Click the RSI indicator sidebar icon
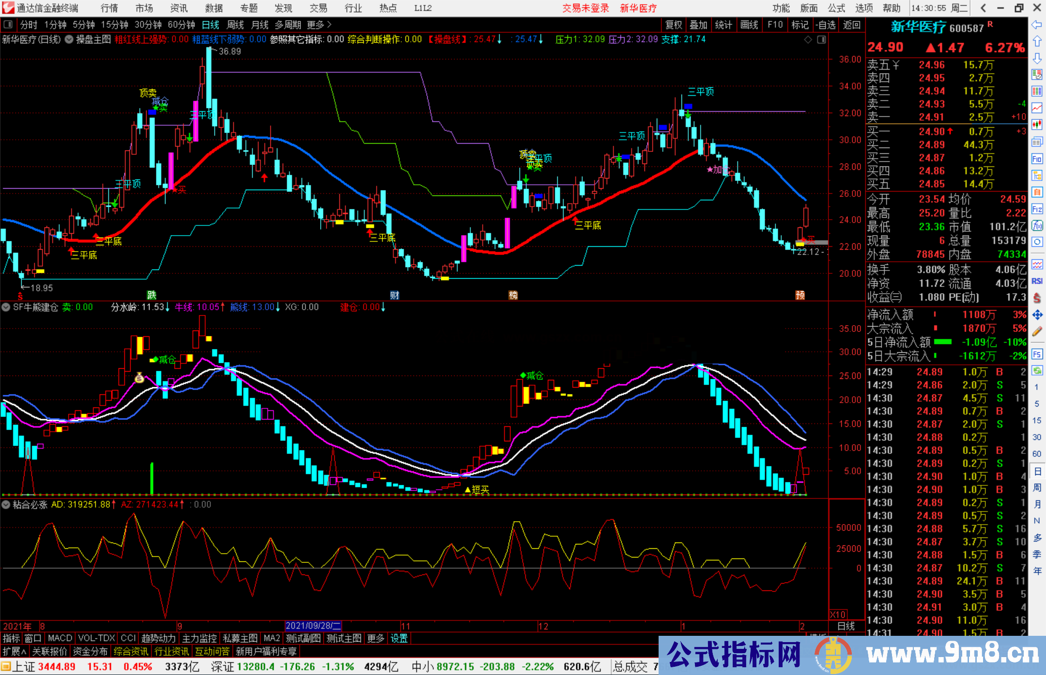1046x675 pixels. click(x=1037, y=281)
